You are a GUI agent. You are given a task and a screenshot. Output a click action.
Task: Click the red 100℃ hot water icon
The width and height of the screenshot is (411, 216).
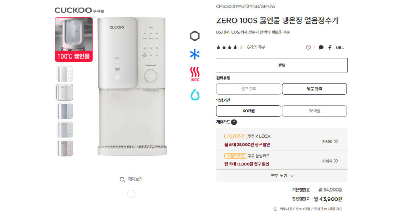click(x=195, y=74)
